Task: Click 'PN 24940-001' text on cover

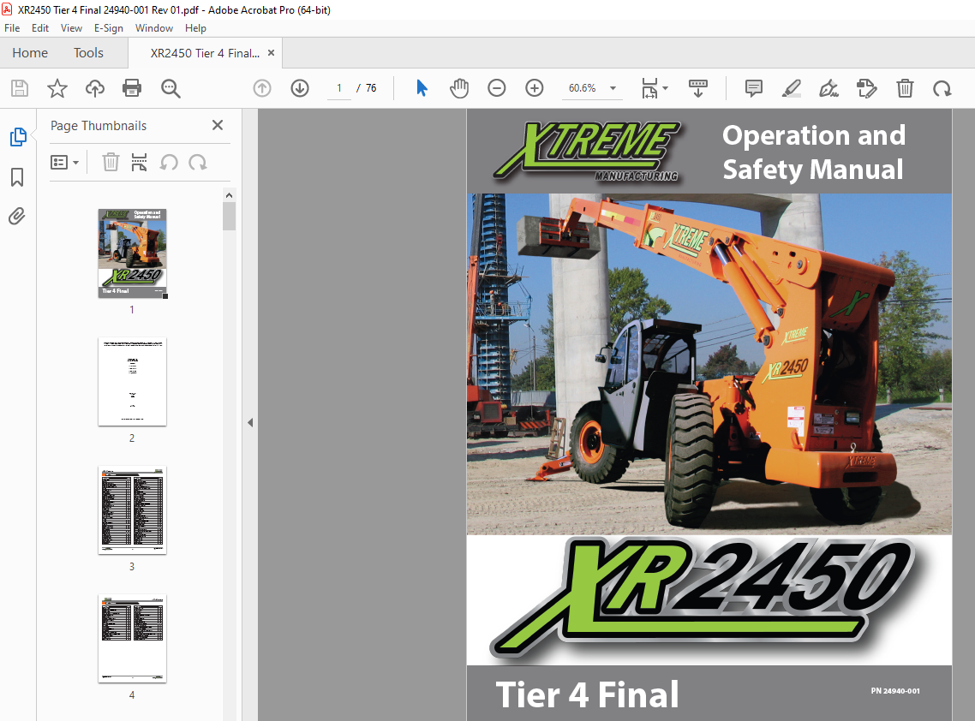Action: tap(894, 690)
